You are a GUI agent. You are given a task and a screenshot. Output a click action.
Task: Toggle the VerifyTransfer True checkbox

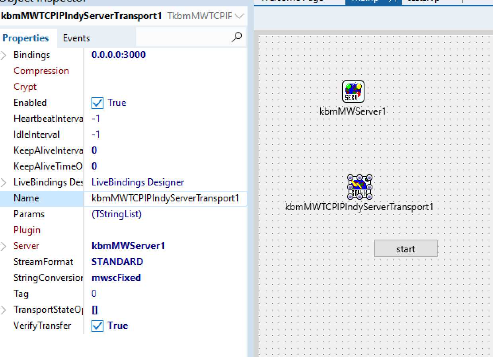click(x=97, y=326)
